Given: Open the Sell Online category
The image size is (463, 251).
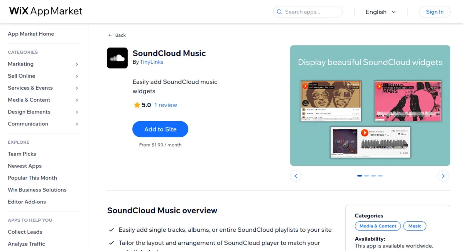Looking at the screenshot, I should point(21,76).
